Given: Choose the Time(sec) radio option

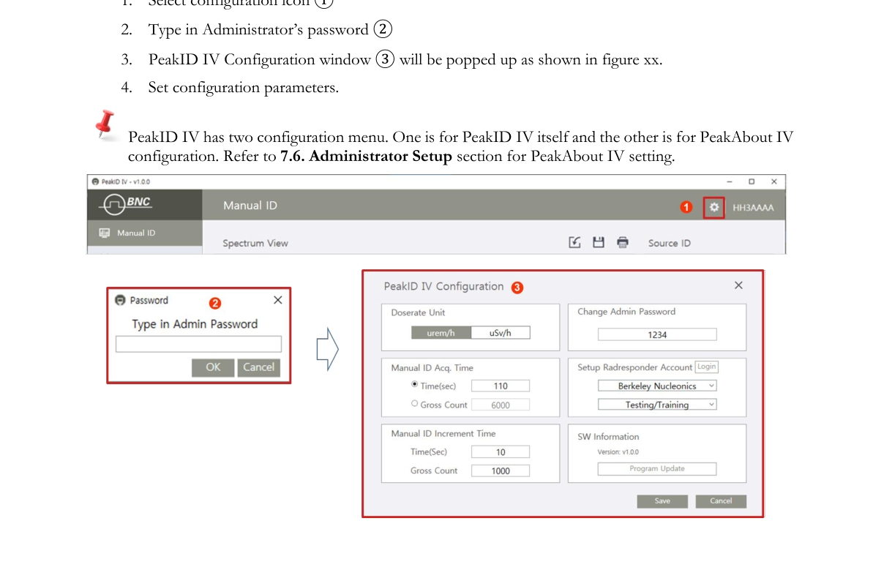Looking at the screenshot, I should 414,385.
